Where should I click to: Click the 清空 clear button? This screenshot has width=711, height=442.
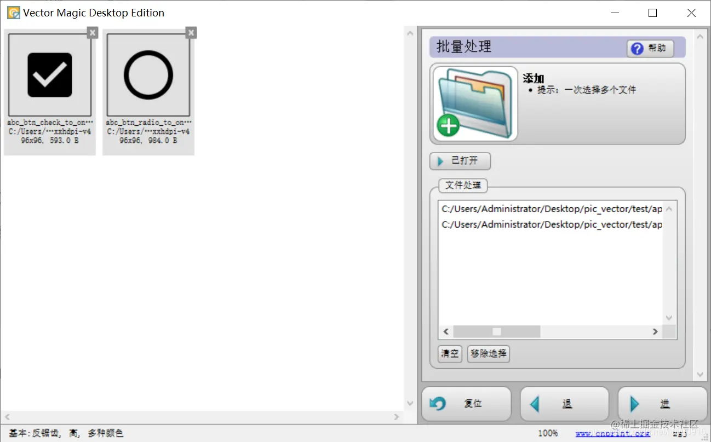[x=450, y=353]
